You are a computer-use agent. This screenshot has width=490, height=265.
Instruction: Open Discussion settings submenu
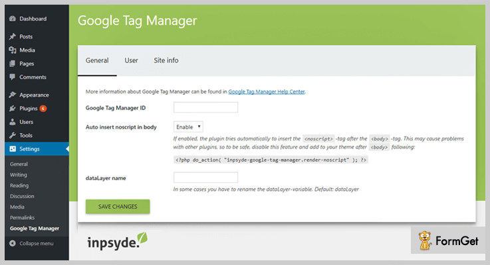point(22,196)
